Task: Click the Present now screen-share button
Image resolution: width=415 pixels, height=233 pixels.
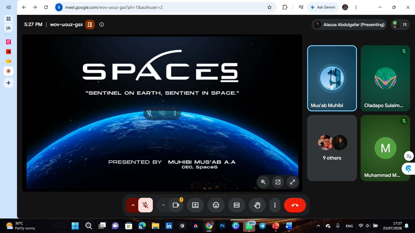Action: pos(195,205)
